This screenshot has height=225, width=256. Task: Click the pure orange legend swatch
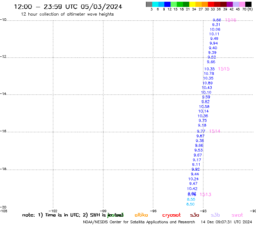(205, 4)
